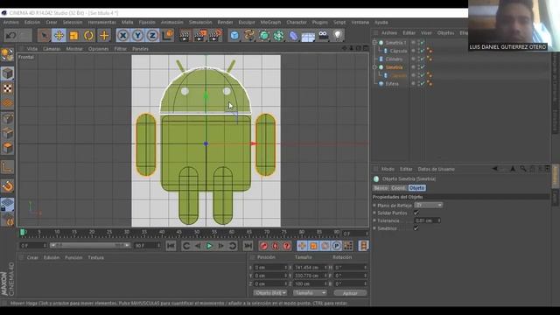Click the timeline frame 45 marker
Viewport: 560px width, 315px height.
click(x=178, y=233)
